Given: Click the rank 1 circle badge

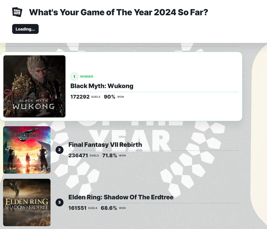Looking at the screenshot, I should pos(74,77).
